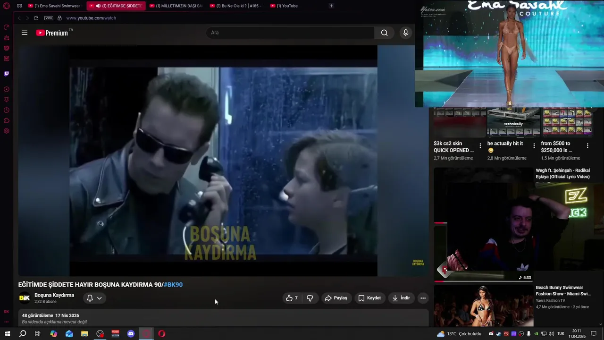Open options for from $500 to $250,000 video
The height and width of the screenshot is (340, 604).
click(x=587, y=146)
